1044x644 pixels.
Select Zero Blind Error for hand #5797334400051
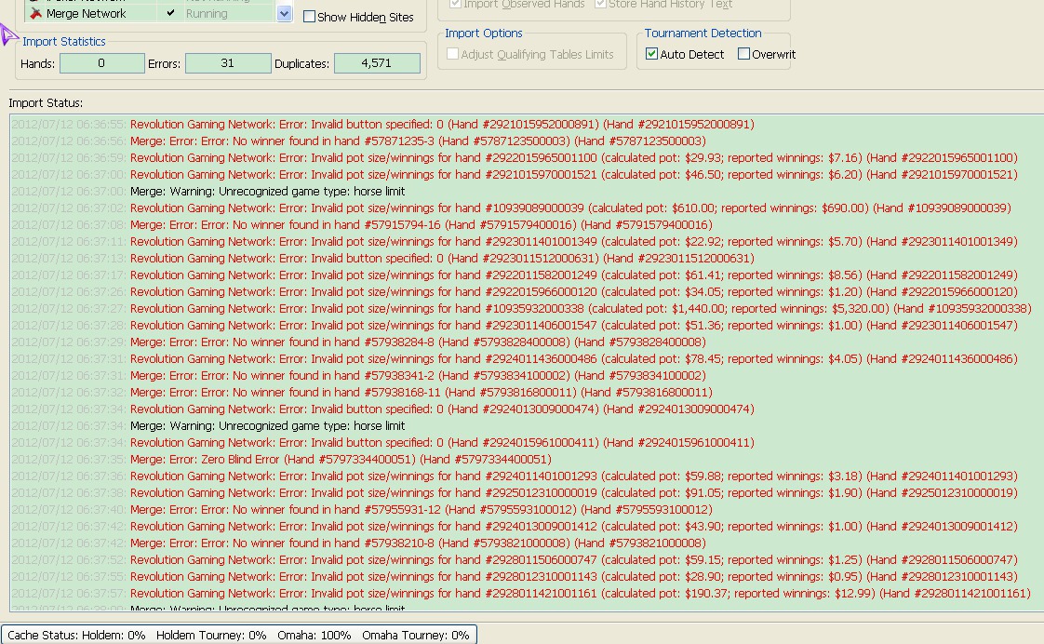[x=282, y=459]
